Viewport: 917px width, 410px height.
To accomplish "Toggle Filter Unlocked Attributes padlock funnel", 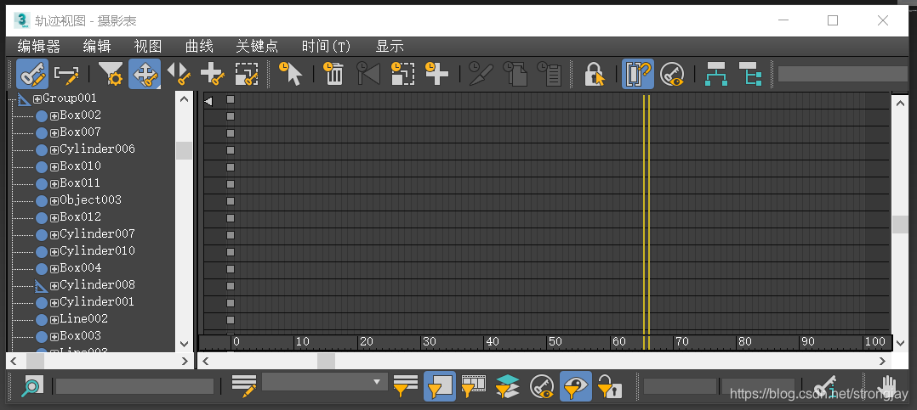I will pos(610,386).
